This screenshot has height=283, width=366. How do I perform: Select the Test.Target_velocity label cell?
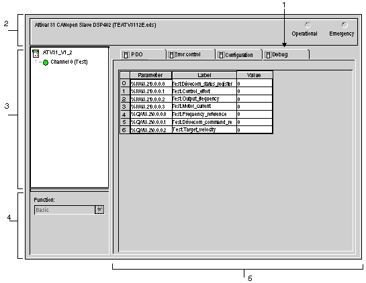pos(204,129)
